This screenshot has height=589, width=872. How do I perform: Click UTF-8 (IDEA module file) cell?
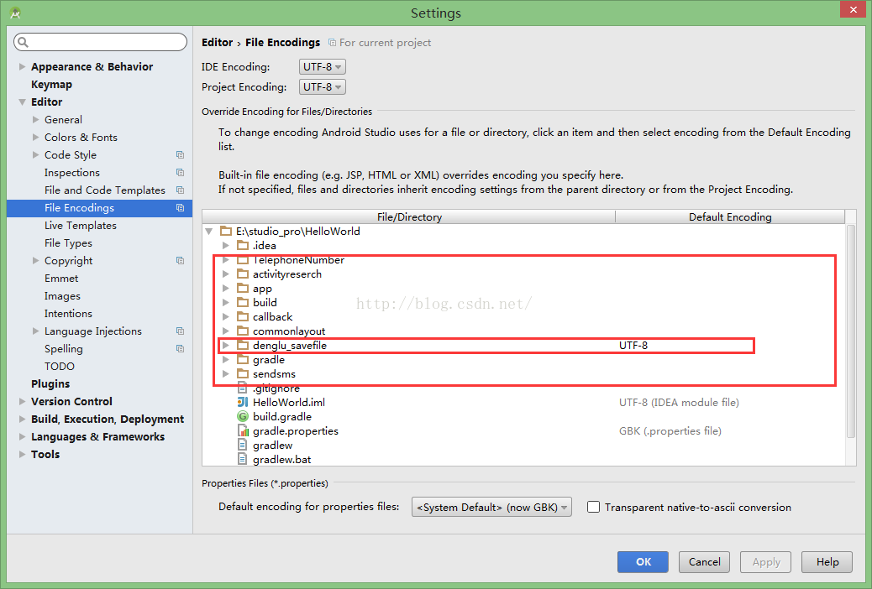[679, 402]
